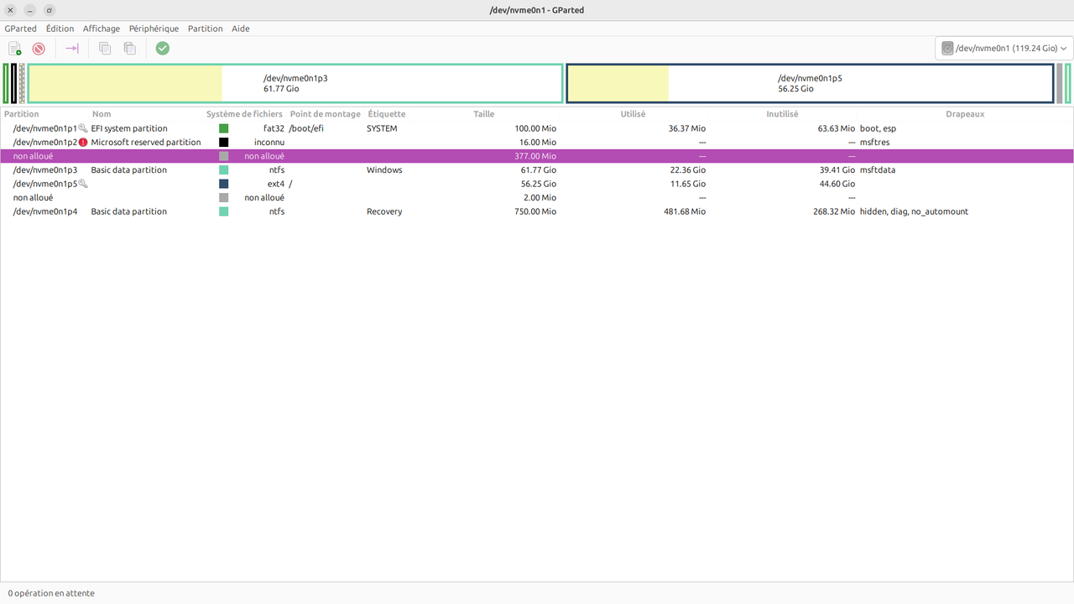Viewport: 1074px width, 604px height.
Task: Select the /dev/nvme0n1p1 partition row
Action: [537, 128]
